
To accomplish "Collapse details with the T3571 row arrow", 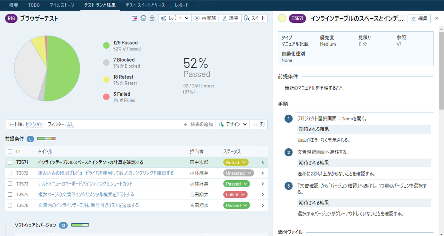I will [262, 162].
